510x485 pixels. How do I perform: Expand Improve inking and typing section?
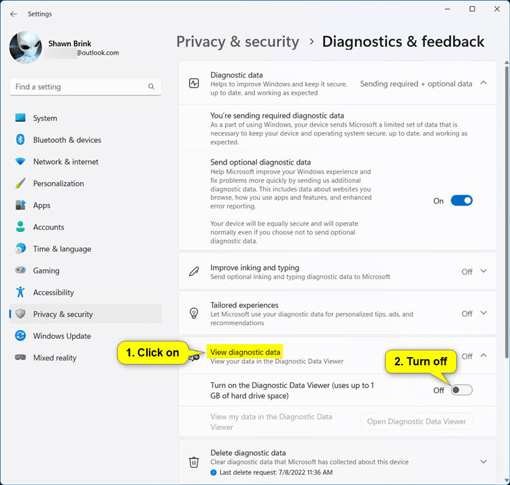tap(483, 271)
